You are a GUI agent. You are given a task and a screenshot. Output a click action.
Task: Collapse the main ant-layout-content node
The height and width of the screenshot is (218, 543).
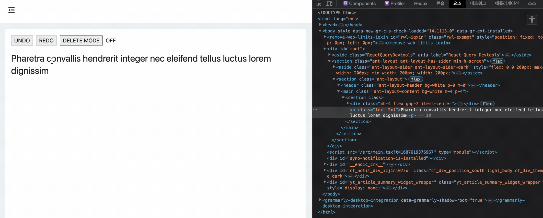338,91
